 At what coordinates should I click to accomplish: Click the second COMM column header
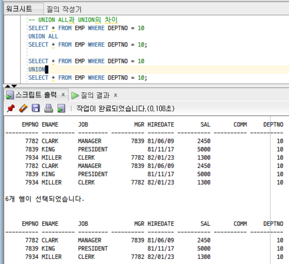[240, 224]
